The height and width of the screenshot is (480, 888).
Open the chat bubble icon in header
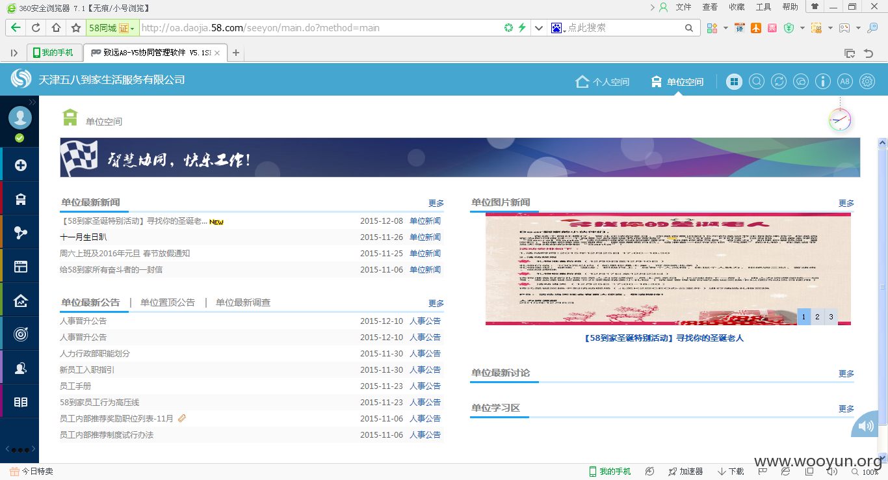click(x=801, y=81)
